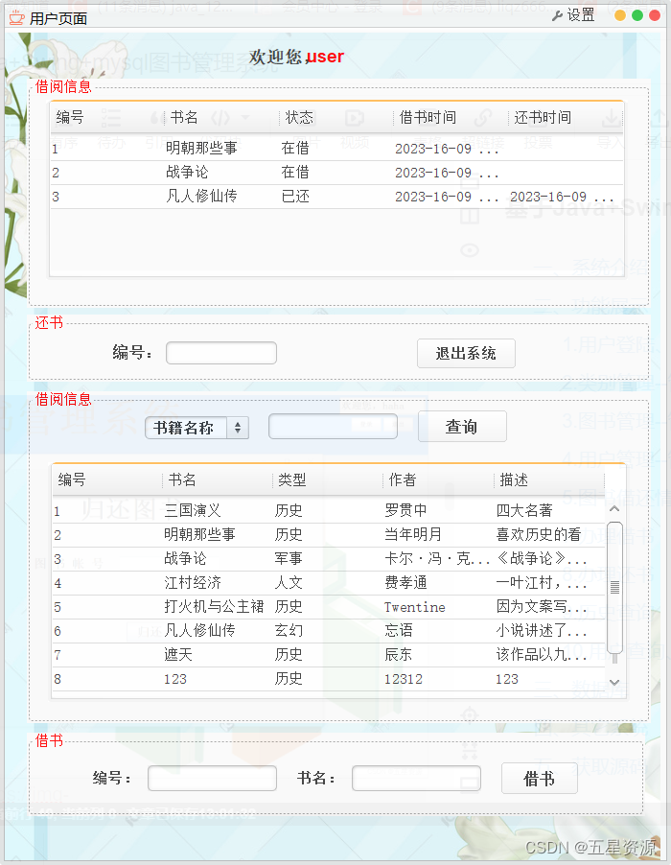671x865 pixels.
Task: Click book table 描述 column header
Action: point(549,479)
